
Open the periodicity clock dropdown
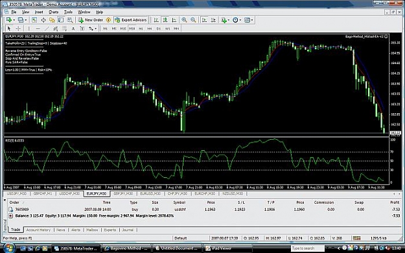coord(237,20)
